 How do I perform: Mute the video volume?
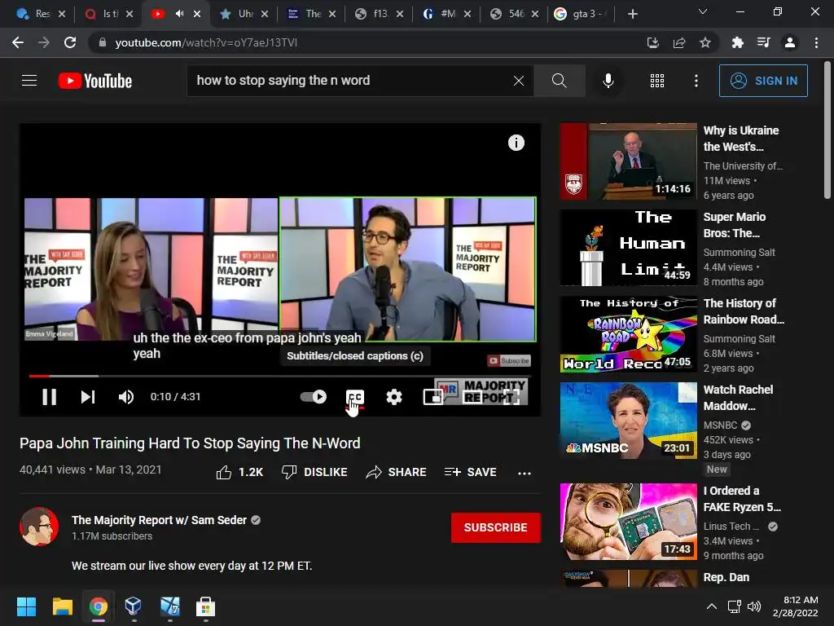[126, 397]
